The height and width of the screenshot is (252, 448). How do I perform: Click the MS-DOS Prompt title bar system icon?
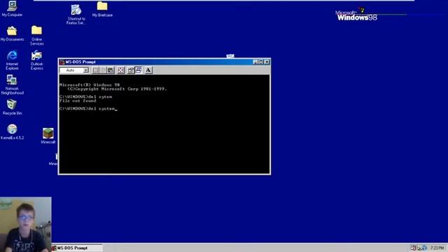coord(62,62)
